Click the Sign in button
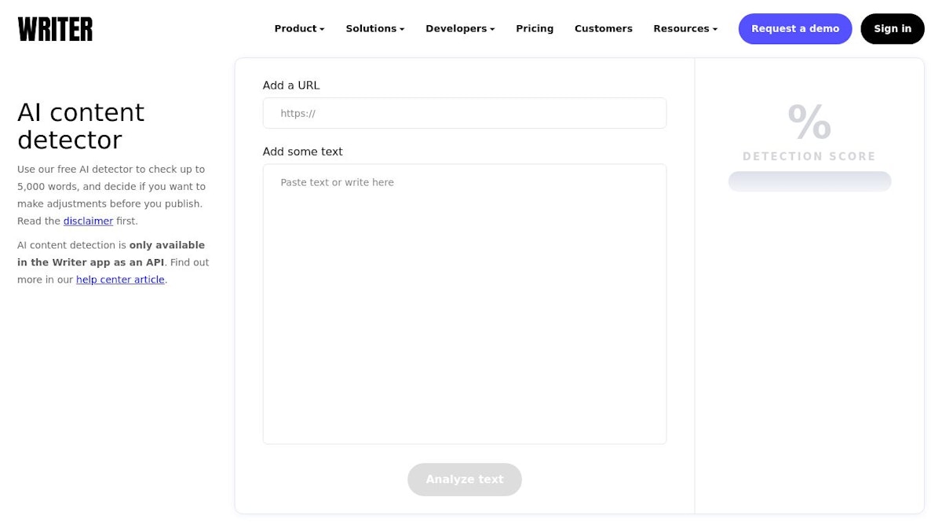Screen dimensions: 942x530 [893, 28]
